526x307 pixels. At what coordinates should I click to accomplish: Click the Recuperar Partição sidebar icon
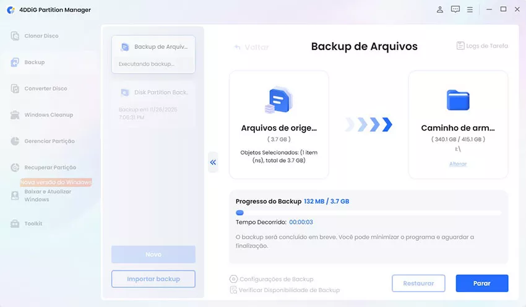(15, 167)
